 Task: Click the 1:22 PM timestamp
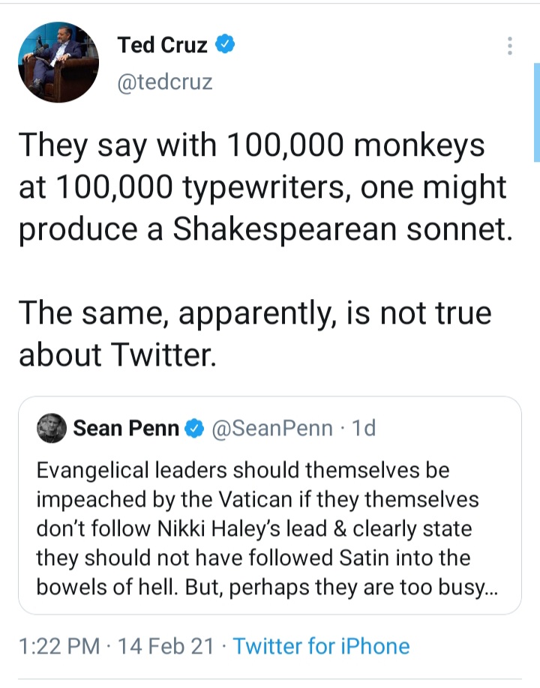(59, 646)
